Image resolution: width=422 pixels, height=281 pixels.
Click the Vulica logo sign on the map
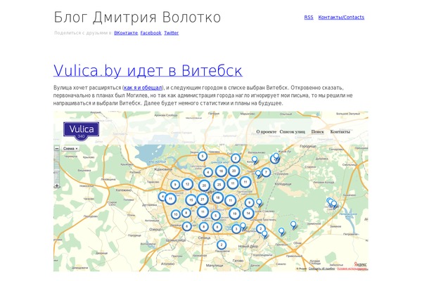82,131
